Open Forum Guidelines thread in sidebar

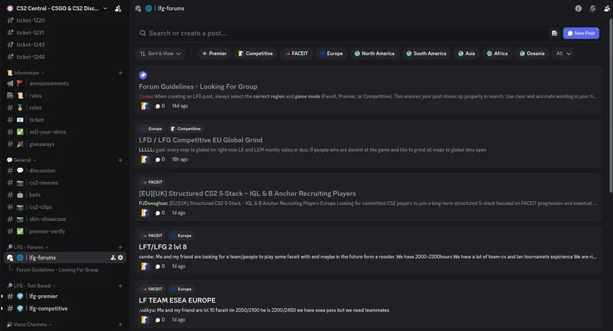[57, 270]
